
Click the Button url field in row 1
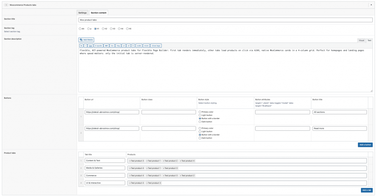coord(112,112)
